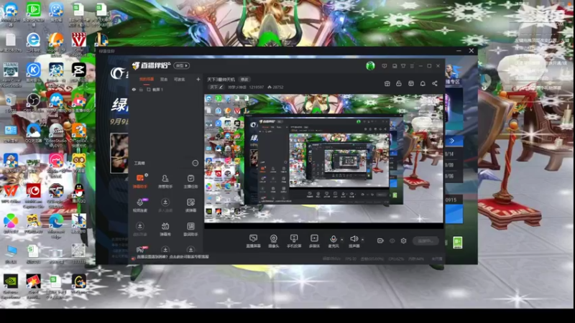Add a new scene with the plus icon

(198, 79)
